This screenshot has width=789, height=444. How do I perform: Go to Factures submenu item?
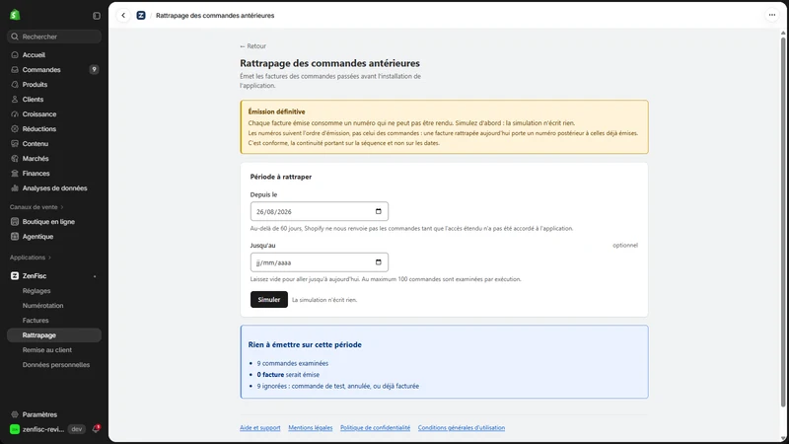pos(36,320)
